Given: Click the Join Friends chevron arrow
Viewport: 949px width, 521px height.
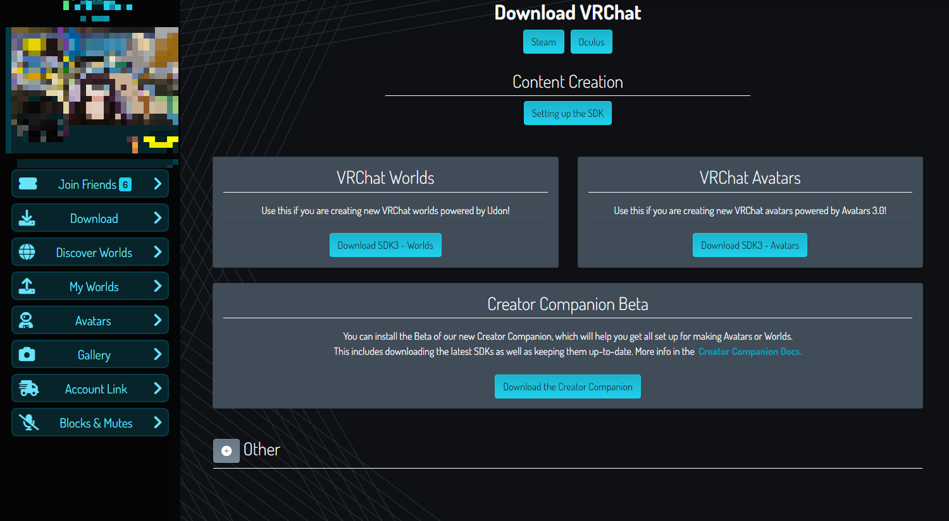Looking at the screenshot, I should click(x=158, y=184).
